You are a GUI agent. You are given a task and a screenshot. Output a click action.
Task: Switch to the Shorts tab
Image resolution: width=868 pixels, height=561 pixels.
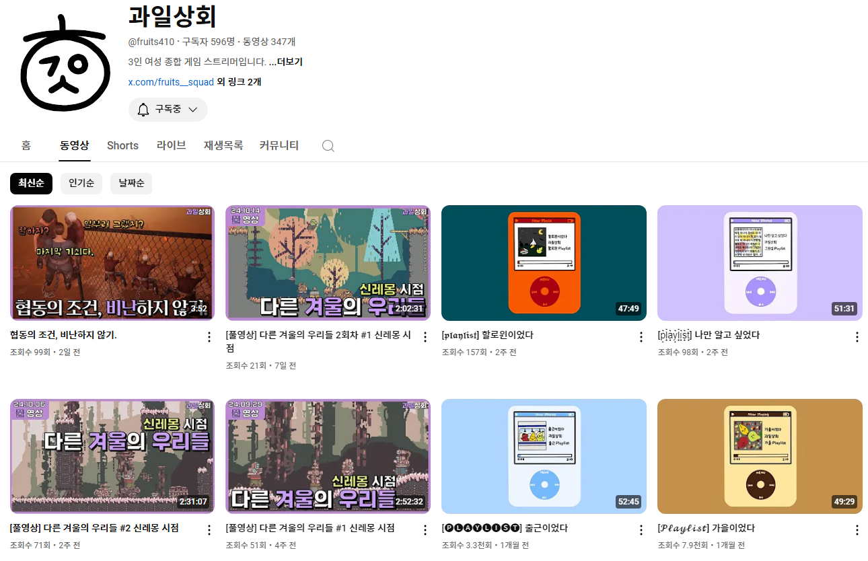[x=122, y=145]
